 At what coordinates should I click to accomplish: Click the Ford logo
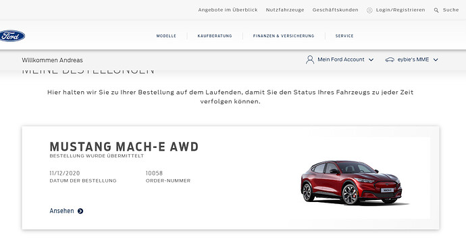pos(12,36)
